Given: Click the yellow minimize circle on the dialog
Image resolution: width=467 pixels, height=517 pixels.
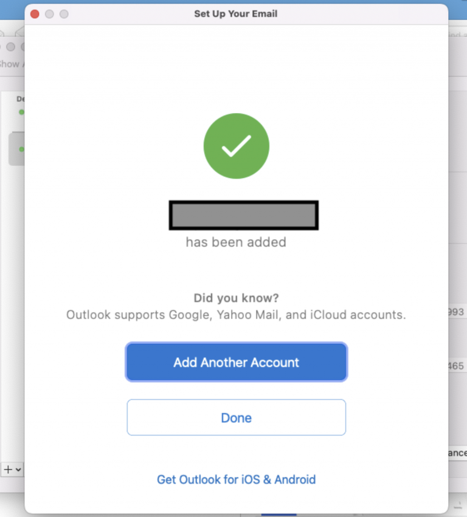Looking at the screenshot, I should 49,13.
